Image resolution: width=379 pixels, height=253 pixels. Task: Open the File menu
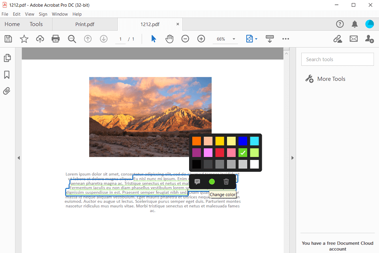tap(5, 14)
